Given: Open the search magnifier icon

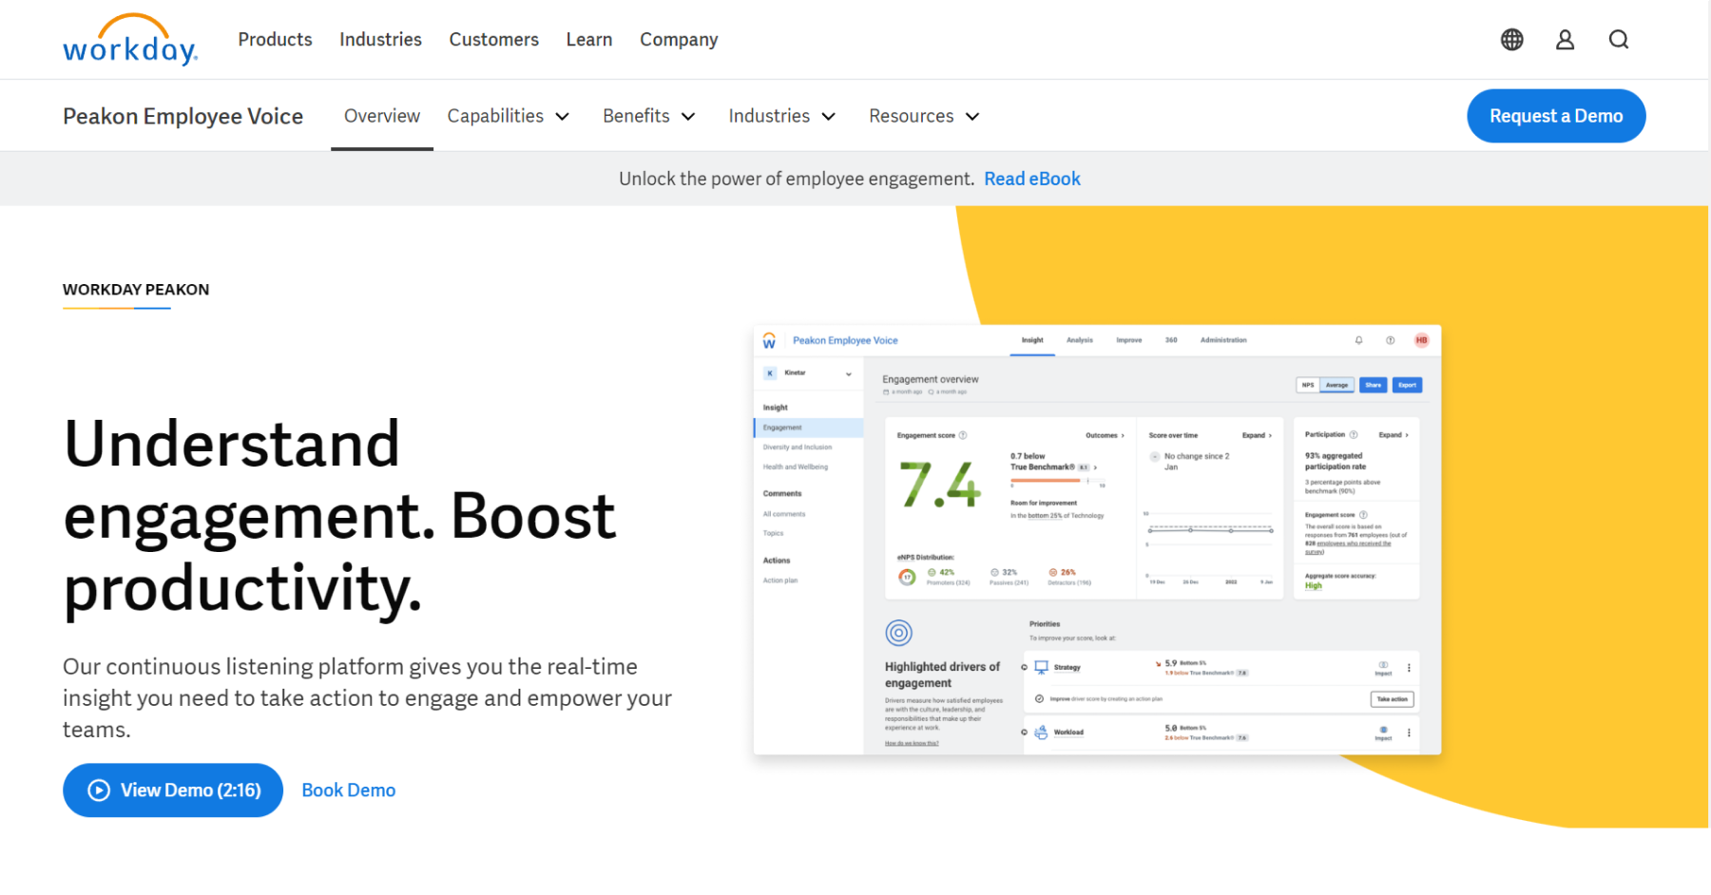Looking at the screenshot, I should point(1619,39).
